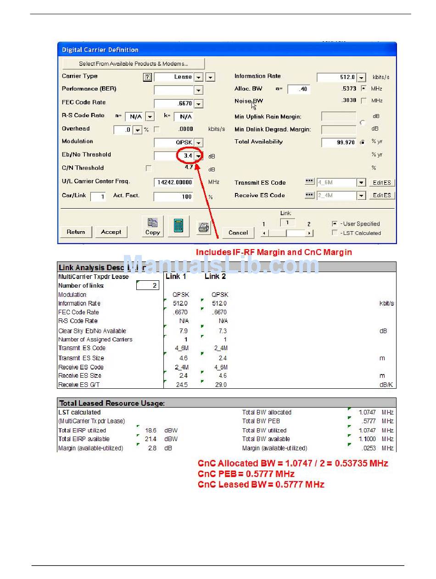The height and width of the screenshot is (579, 436).
Task: Select the rain margin dB radio button
Action: coord(363,123)
